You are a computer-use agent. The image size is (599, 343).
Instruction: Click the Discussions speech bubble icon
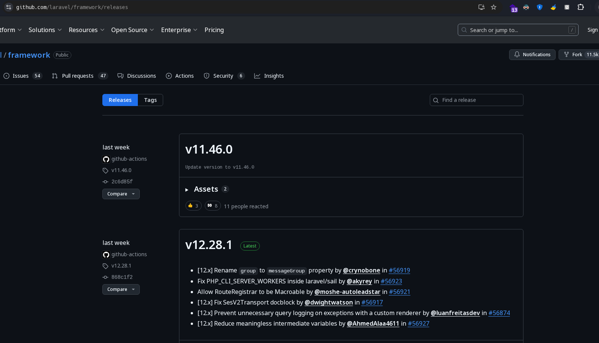pos(120,76)
